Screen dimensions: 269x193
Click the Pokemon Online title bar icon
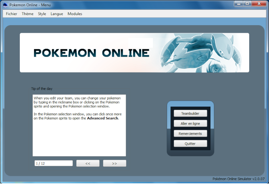click(x=5, y=5)
